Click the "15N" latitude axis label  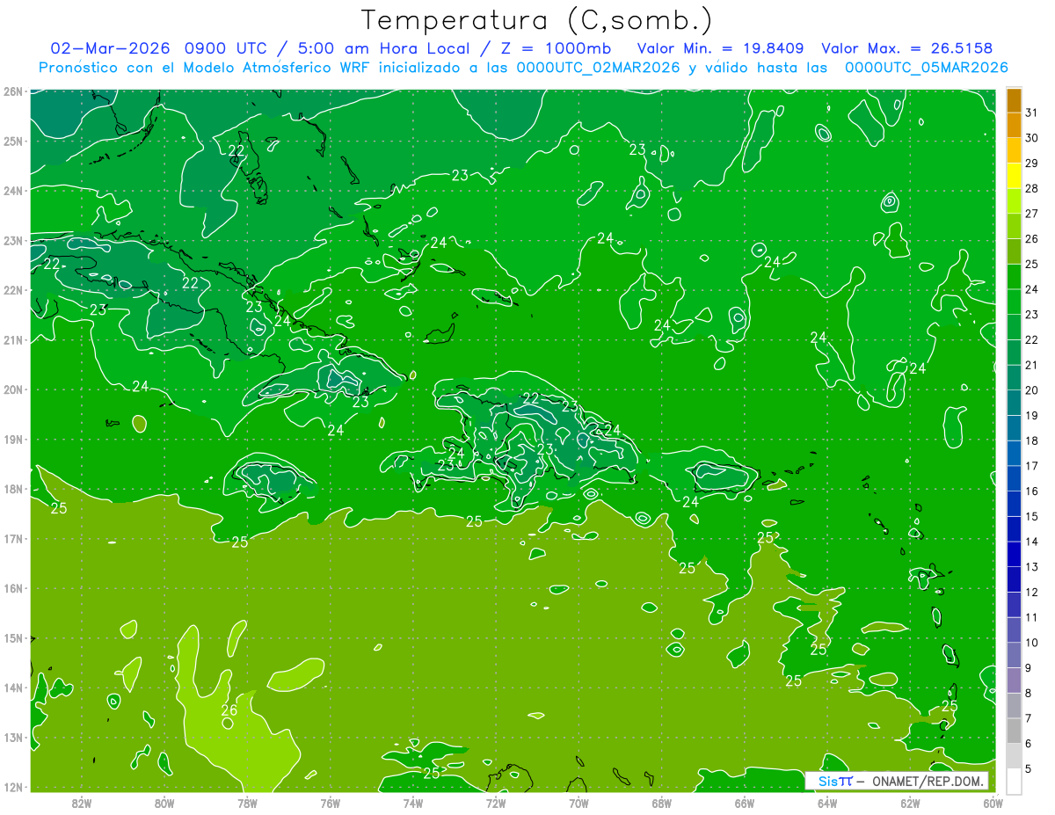pos(12,638)
